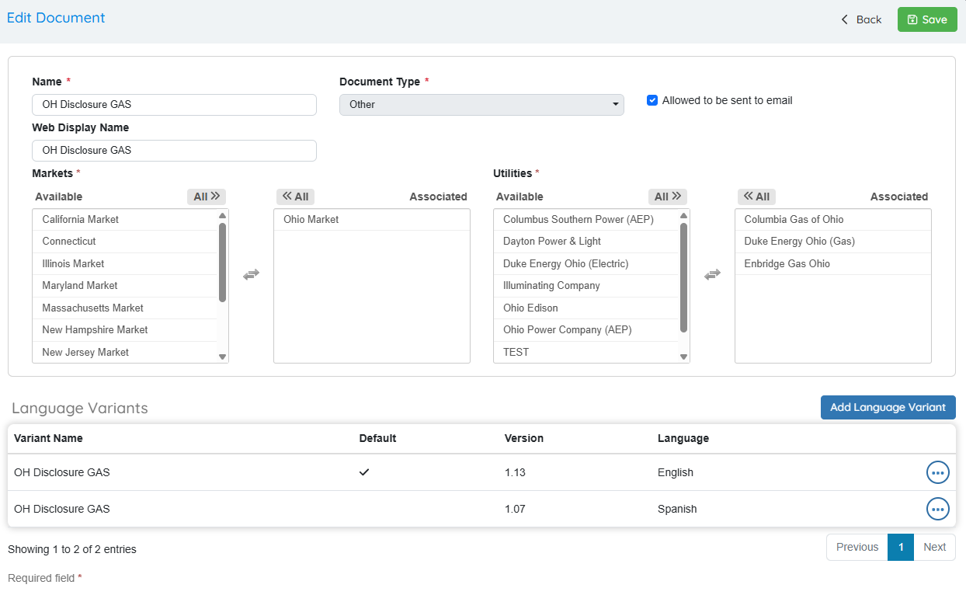Save the document
This screenshot has width=966, height=609.
pos(927,19)
